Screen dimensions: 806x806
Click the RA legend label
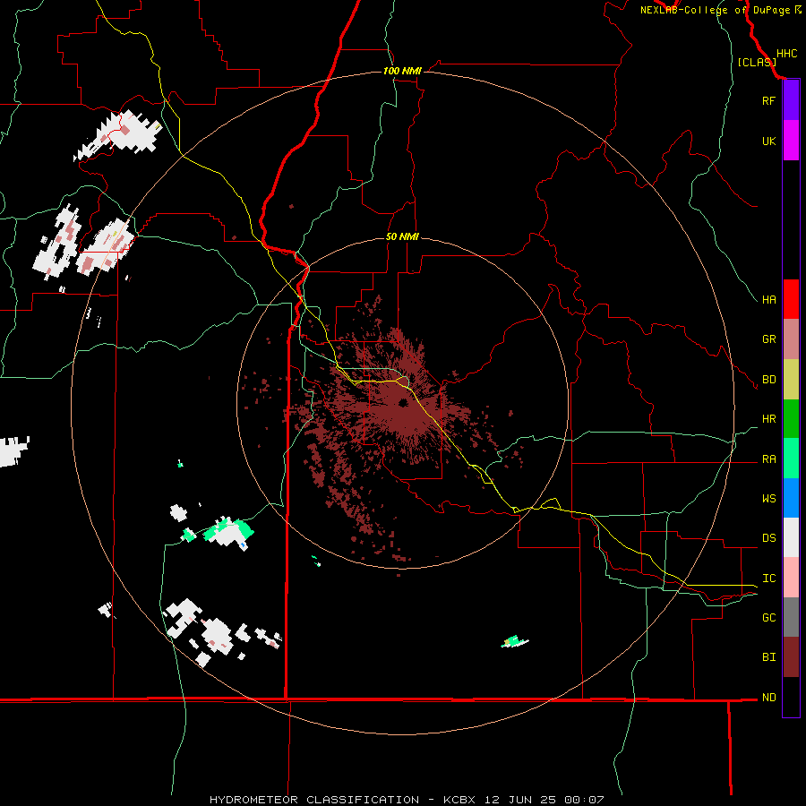click(x=768, y=459)
